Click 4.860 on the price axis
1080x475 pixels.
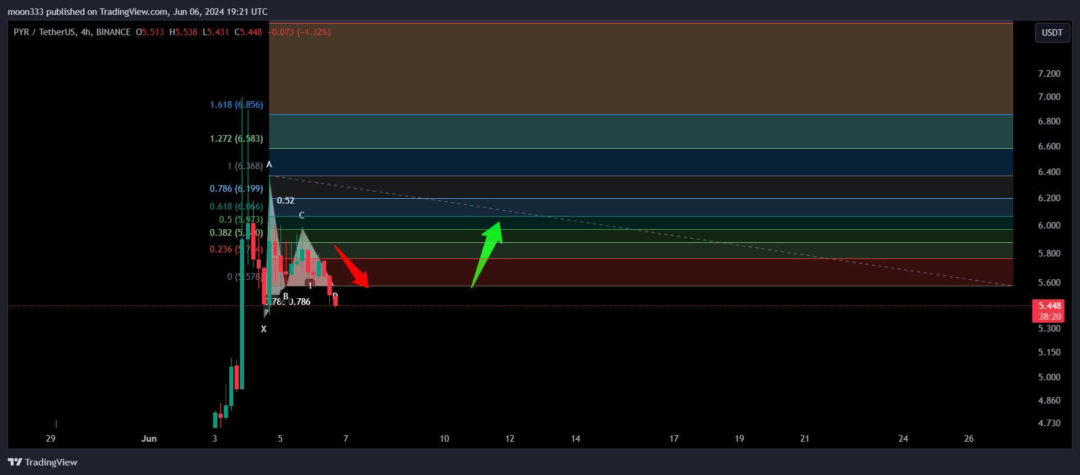tap(1049, 401)
